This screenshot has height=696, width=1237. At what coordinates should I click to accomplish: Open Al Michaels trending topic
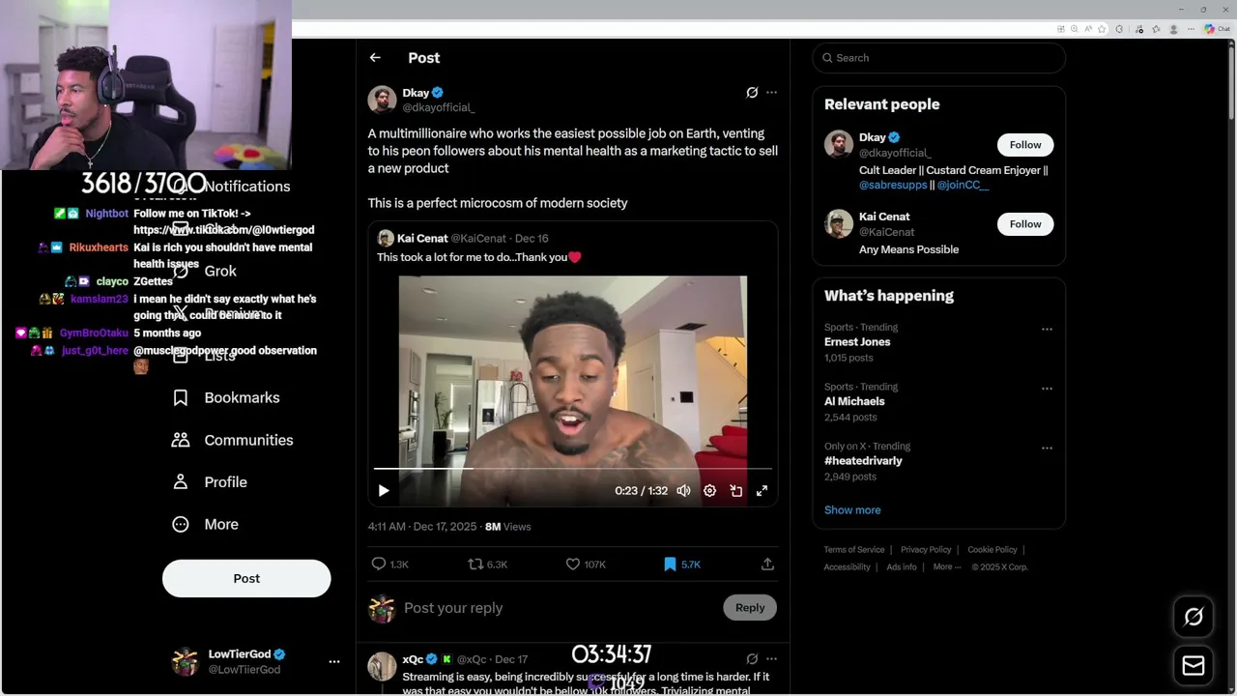tap(854, 401)
